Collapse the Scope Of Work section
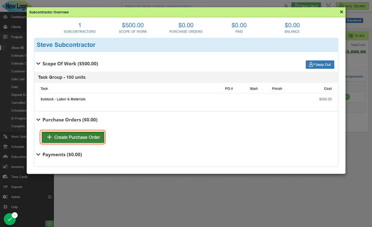The width and height of the screenshot is (372, 227). [38, 64]
